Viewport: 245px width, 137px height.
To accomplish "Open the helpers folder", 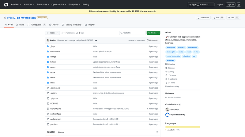I will 53,62.
